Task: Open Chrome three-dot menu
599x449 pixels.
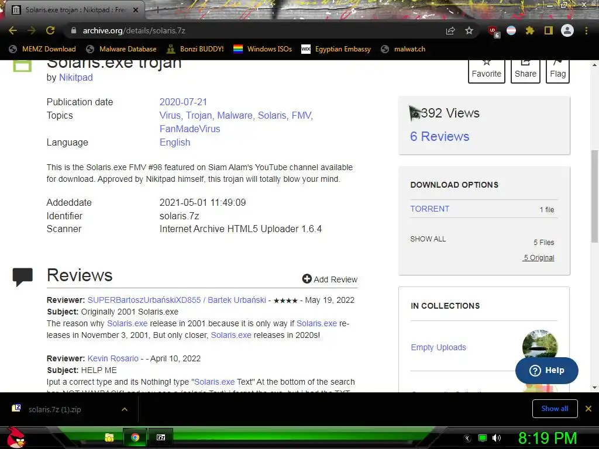Action: (586, 30)
